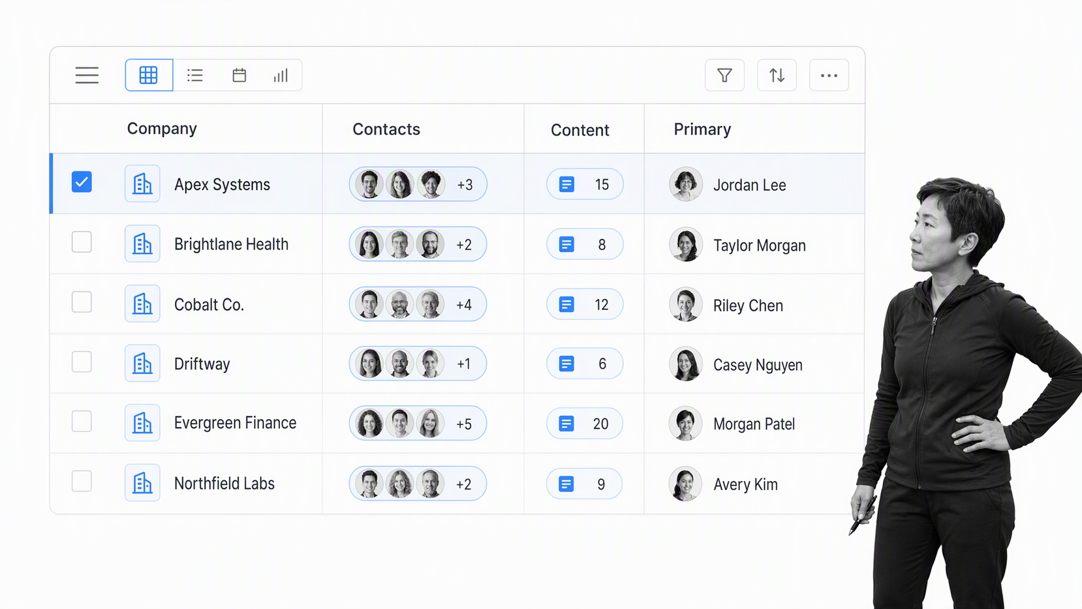The width and height of the screenshot is (1082, 609).
Task: Check the Northfield Labs row checkbox
Action: [x=82, y=481]
